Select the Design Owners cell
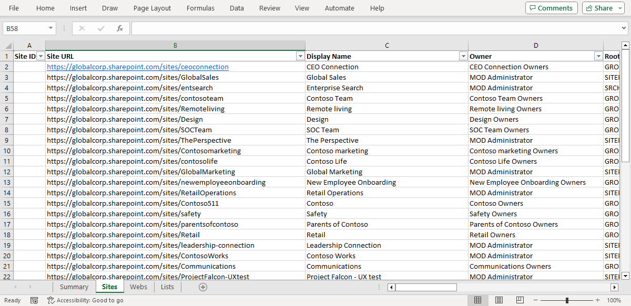Image resolution: width=631 pixels, height=306 pixels. coord(536,119)
